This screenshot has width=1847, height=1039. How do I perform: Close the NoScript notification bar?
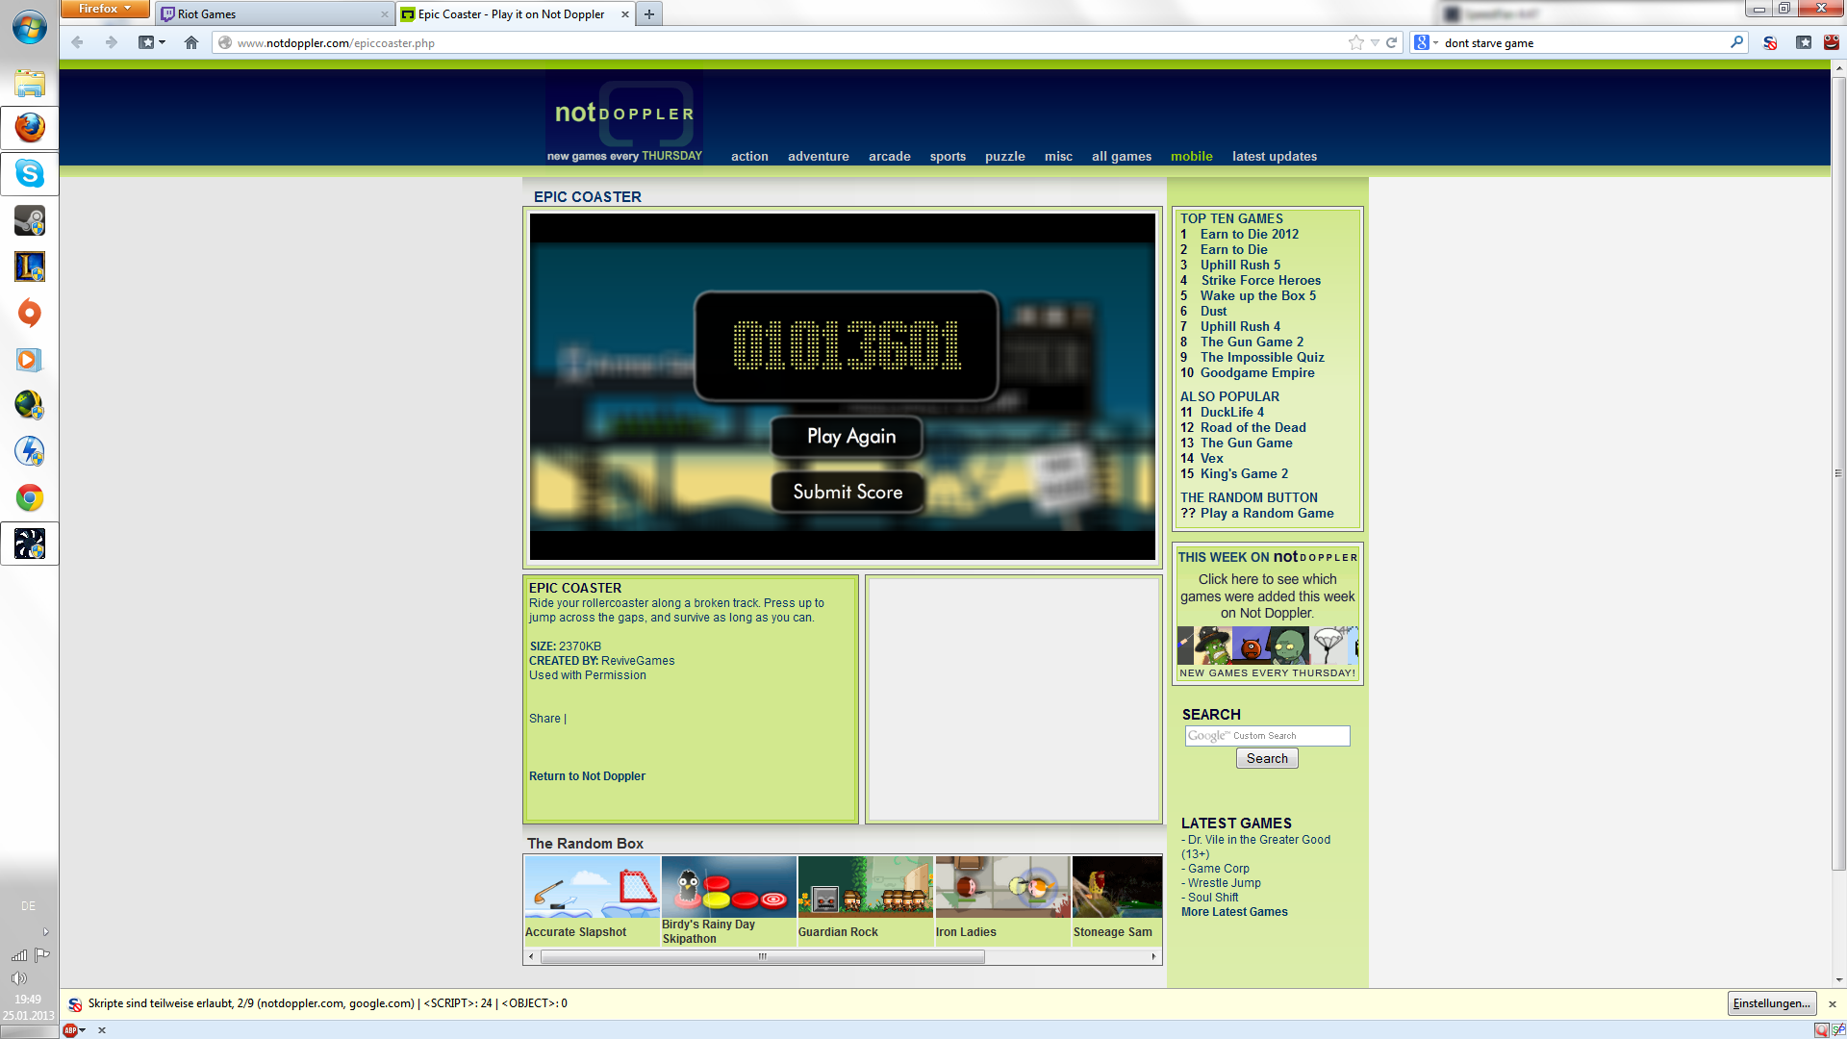click(x=1833, y=1003)
